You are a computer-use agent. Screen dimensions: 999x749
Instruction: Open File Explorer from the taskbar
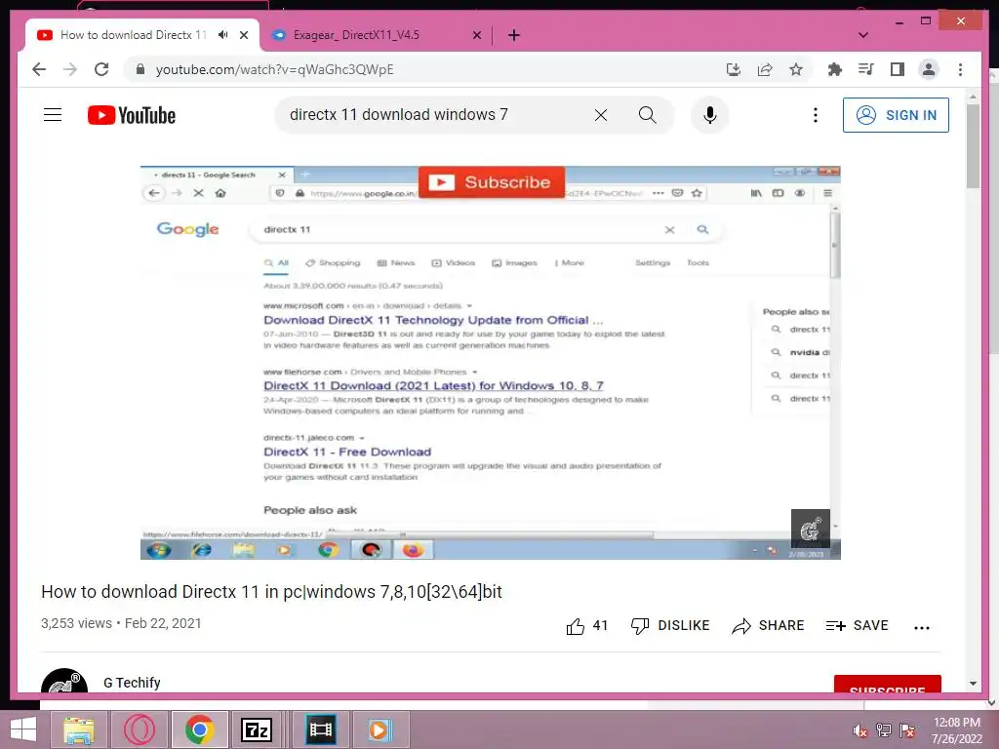[79, 729]
